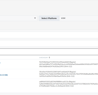Open the KVM platform selector

[79, 18]
